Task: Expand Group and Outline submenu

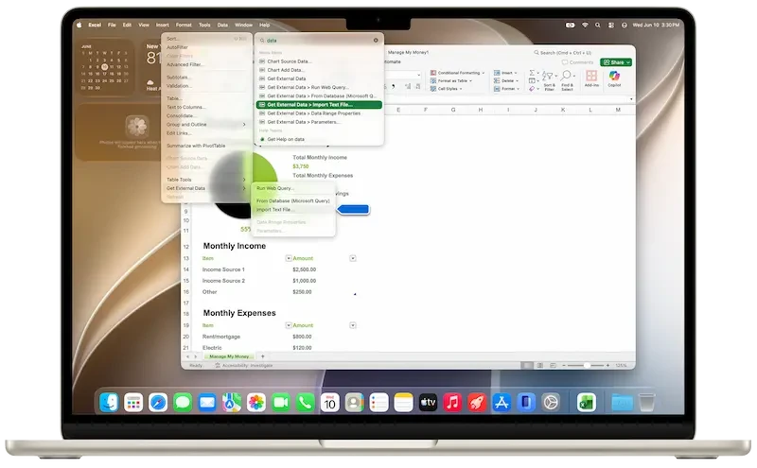Action: [x=206, y=125]
